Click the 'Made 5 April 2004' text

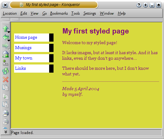pos(81,89)
